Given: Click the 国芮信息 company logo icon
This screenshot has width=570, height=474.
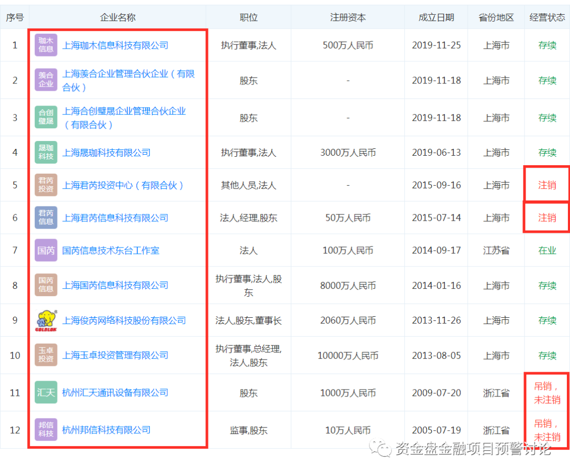Looking at the screenshot, I should point(46,285).
